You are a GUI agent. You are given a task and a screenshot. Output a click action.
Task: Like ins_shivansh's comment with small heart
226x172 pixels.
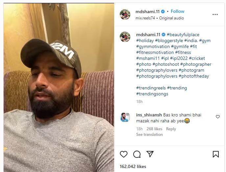pyautogui.click(x=218, y=117)
